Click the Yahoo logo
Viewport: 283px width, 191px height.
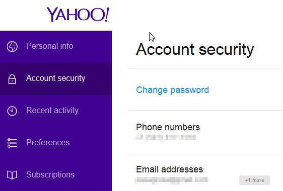click(78, 14)
